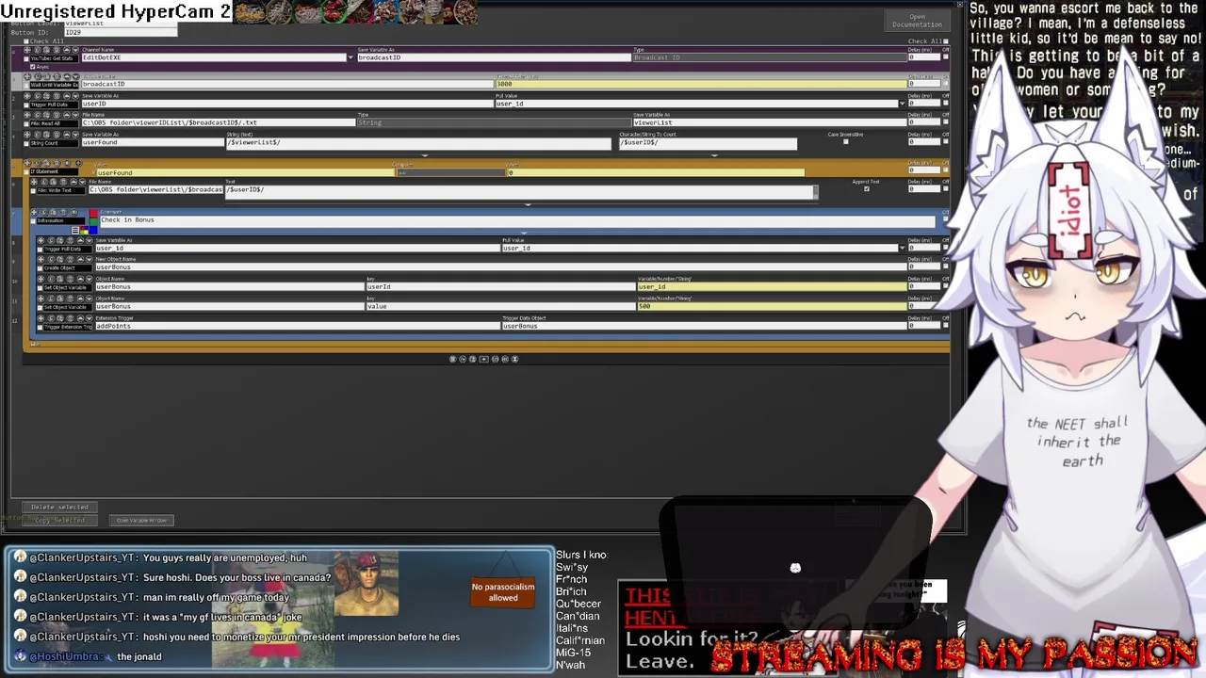Uncheck the Async checkbox
The image size is (1206, 678).
pos(33,67)
